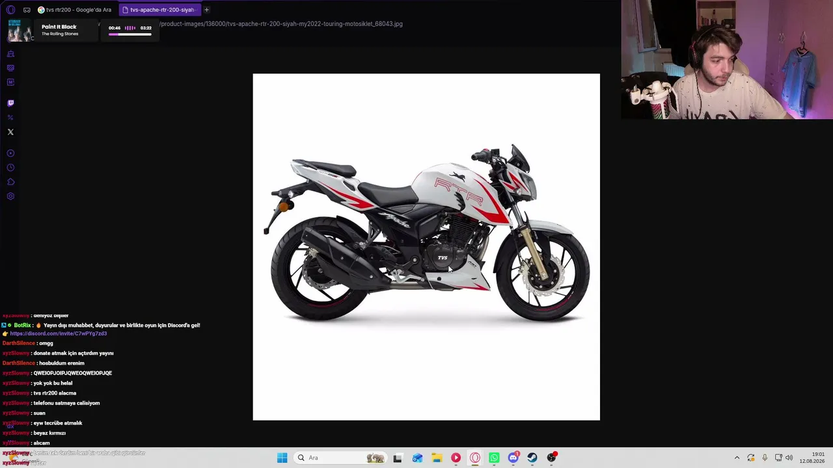Open the M-labeled panel in sidebar
The width and height of the screenshot is (833, 468).
[10, 83]
